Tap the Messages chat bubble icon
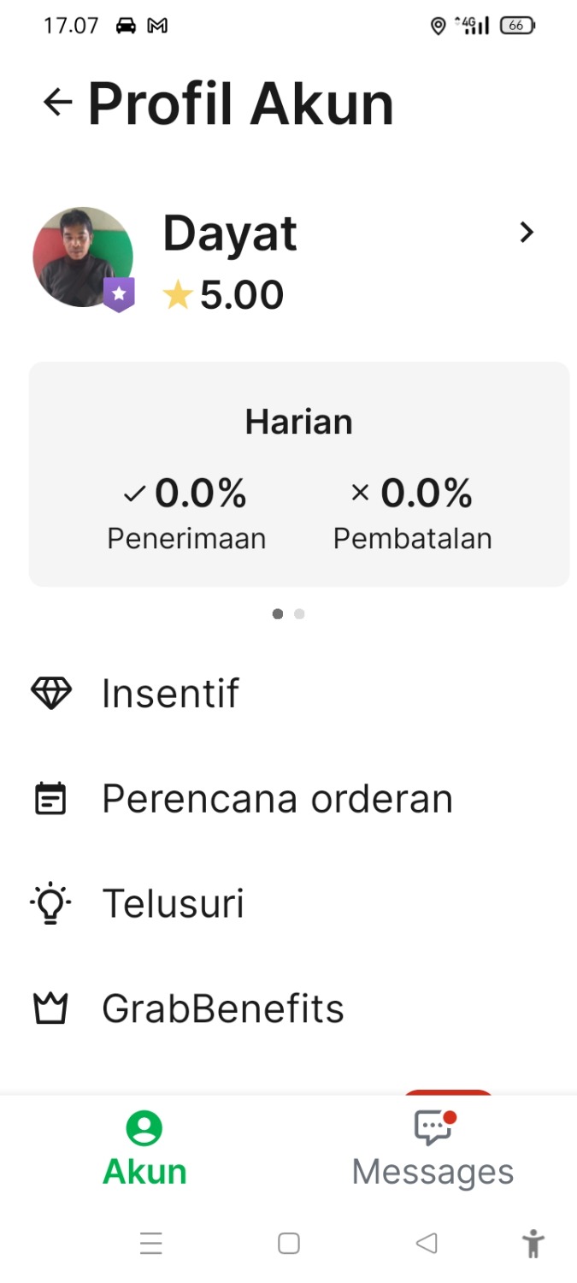 point(433,1129)
